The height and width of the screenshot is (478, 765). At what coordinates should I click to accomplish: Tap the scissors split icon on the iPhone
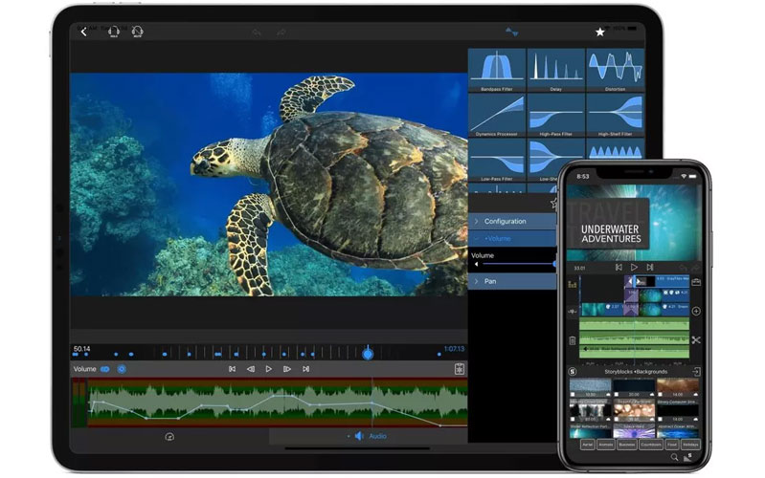coord(695,339)
